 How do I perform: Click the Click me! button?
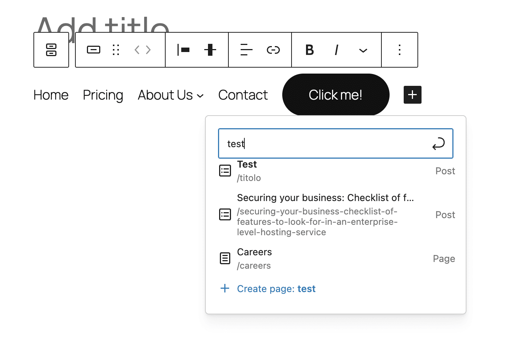(x=335, y=94)
